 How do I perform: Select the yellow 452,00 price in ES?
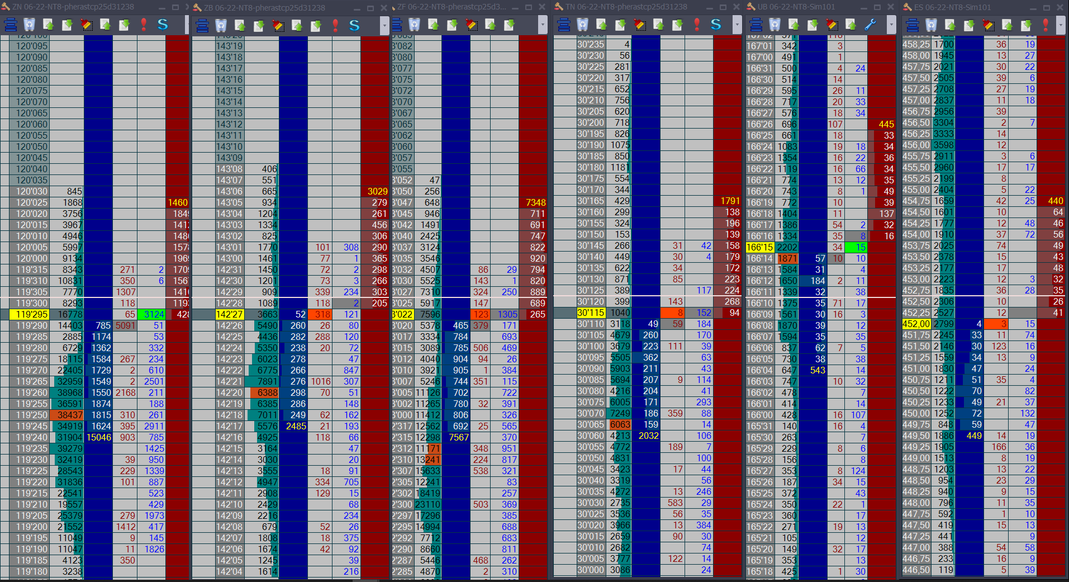916,324
